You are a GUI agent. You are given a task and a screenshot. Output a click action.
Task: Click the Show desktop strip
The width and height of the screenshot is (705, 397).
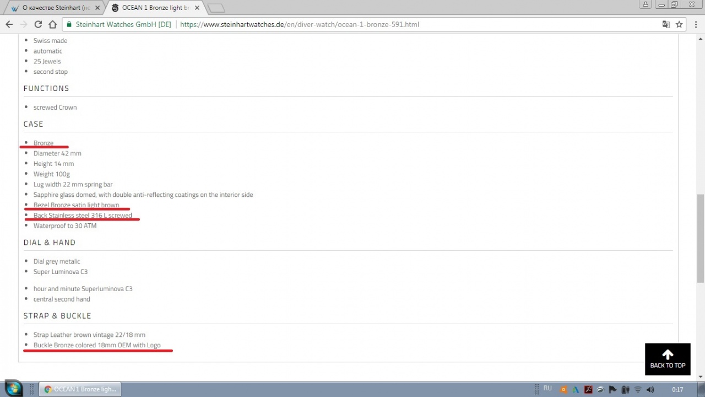pos(701,389)
